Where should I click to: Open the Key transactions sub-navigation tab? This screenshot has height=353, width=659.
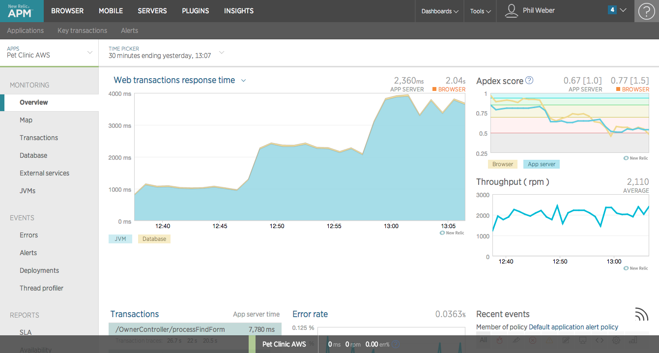(82, 30)
